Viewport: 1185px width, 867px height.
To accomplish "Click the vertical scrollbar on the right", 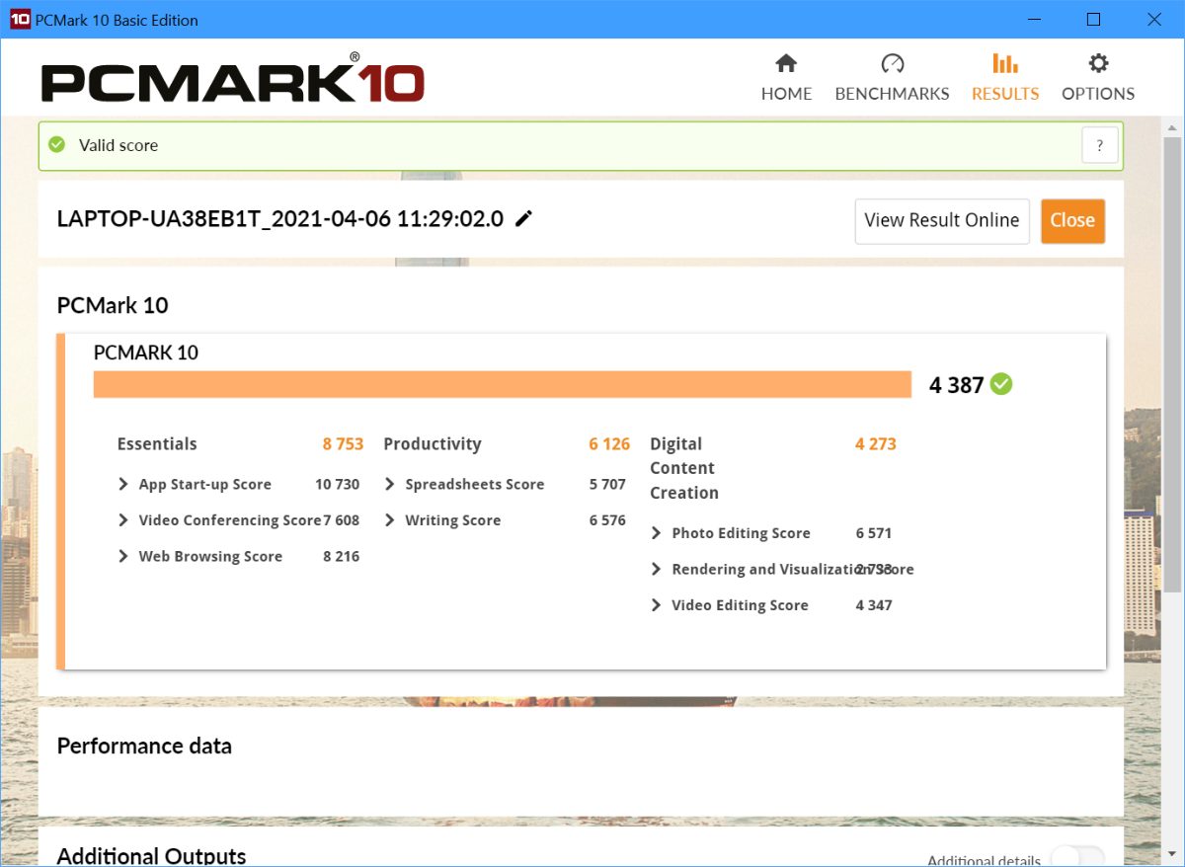I will 1172,365.
